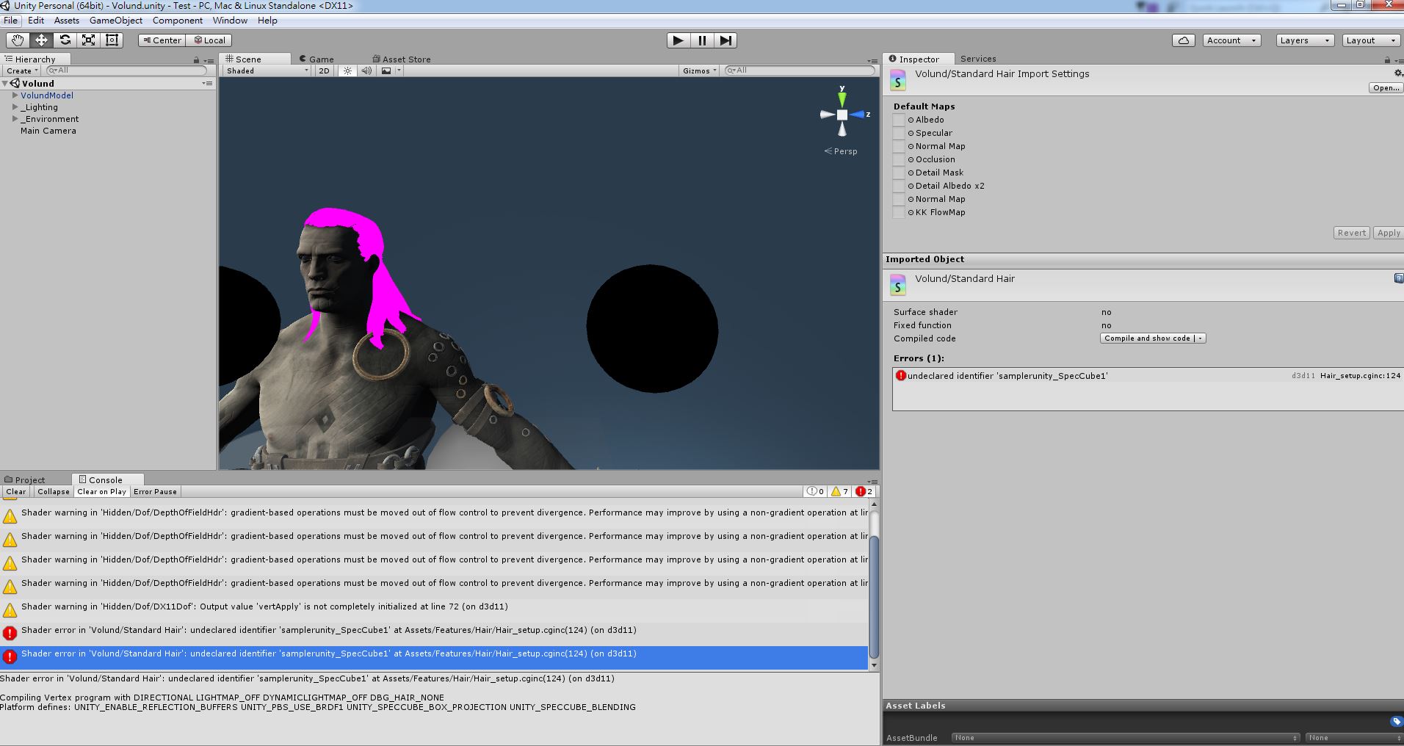This screenshot has width=1404, height=746.
Task: Expand the _Lighting tree item
Action: coord(15,107)
